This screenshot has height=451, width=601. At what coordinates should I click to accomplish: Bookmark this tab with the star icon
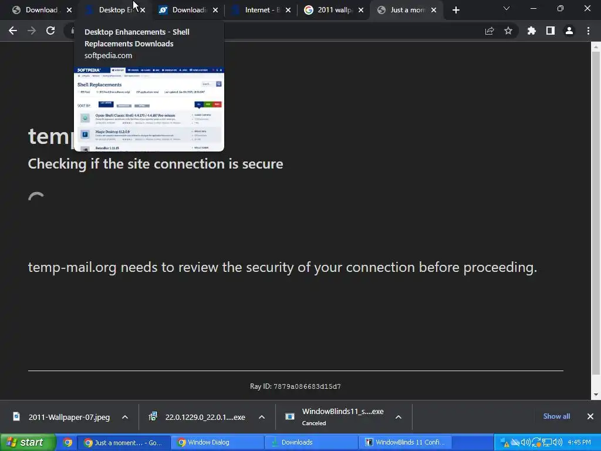click(508, 31)
